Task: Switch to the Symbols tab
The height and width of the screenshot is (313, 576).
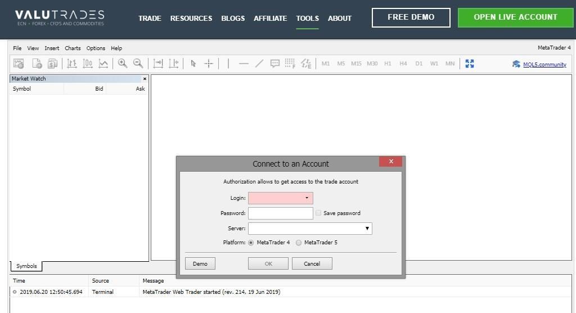Action: coord(26,266)
